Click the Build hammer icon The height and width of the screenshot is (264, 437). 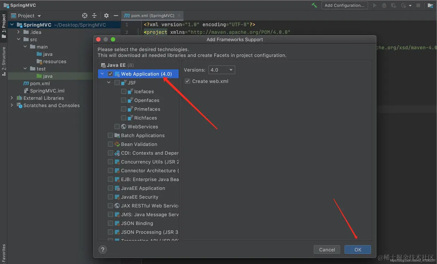tap(314, 5)
